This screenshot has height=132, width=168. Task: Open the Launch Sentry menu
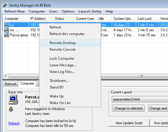tap(90, 11)
